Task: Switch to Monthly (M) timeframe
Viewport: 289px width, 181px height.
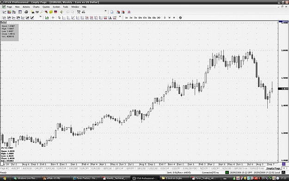Action: [x=174, y=18]
